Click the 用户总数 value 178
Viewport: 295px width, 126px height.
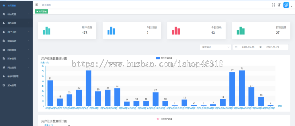(85, 33)
